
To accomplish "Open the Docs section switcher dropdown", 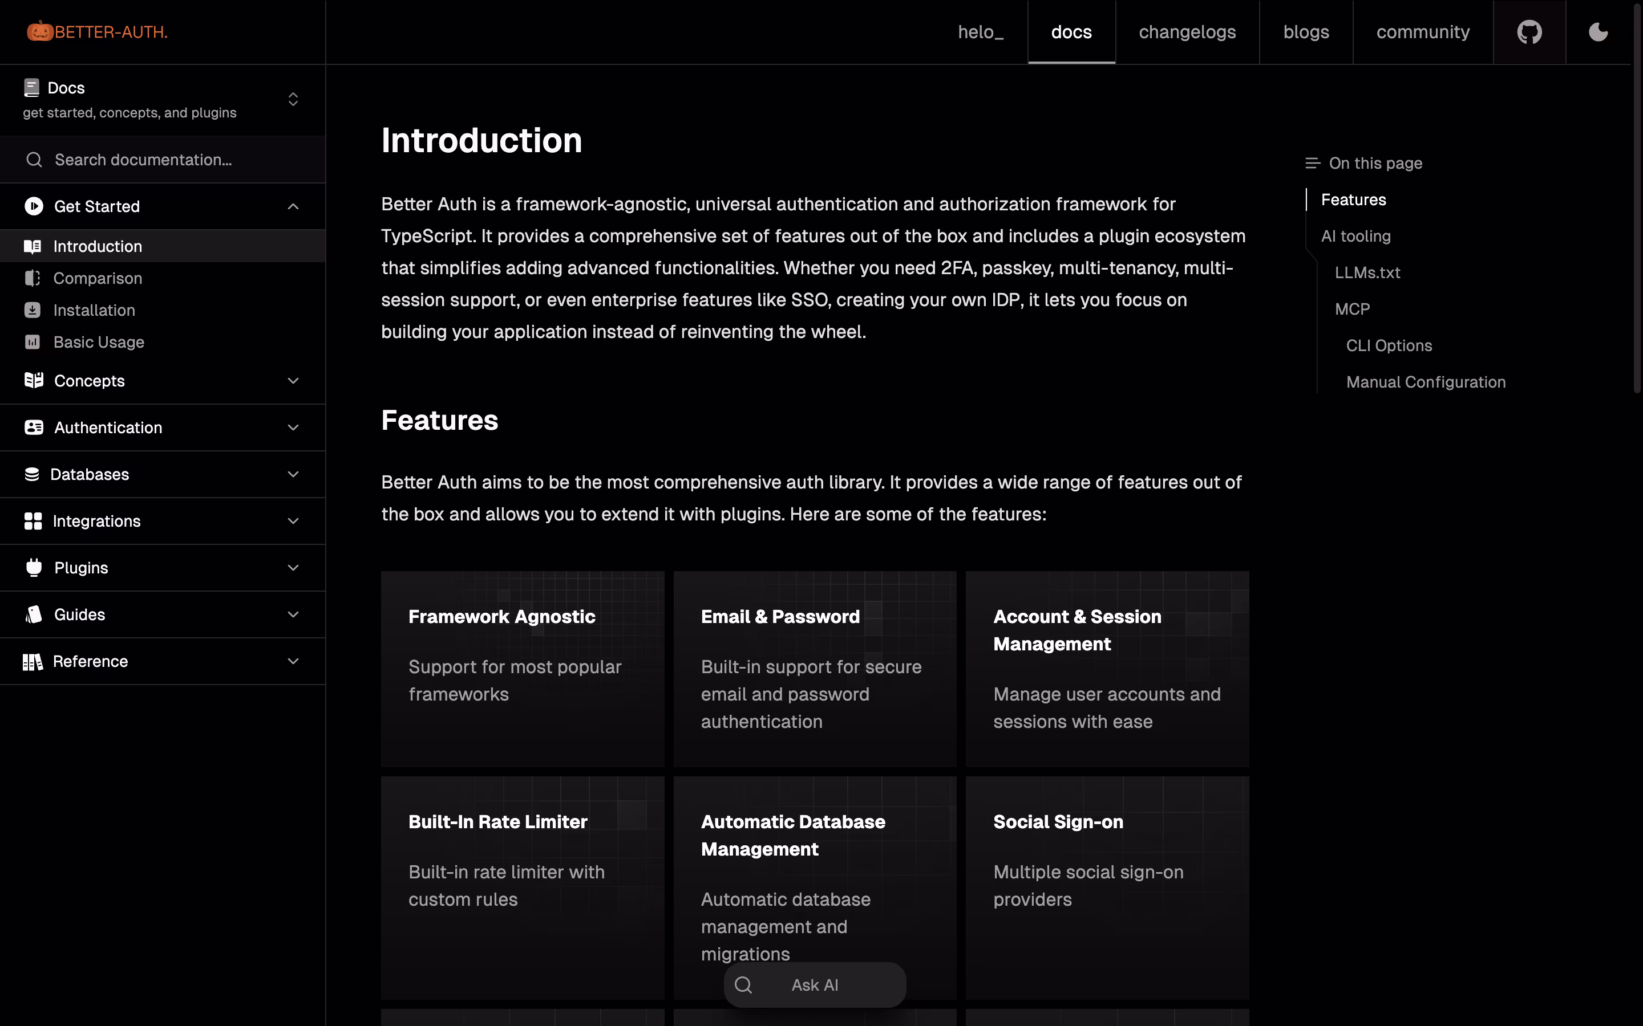I will (293, 100).
